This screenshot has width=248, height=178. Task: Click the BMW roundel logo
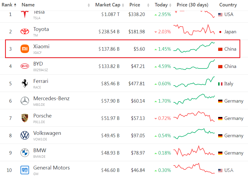pos(25,153)
